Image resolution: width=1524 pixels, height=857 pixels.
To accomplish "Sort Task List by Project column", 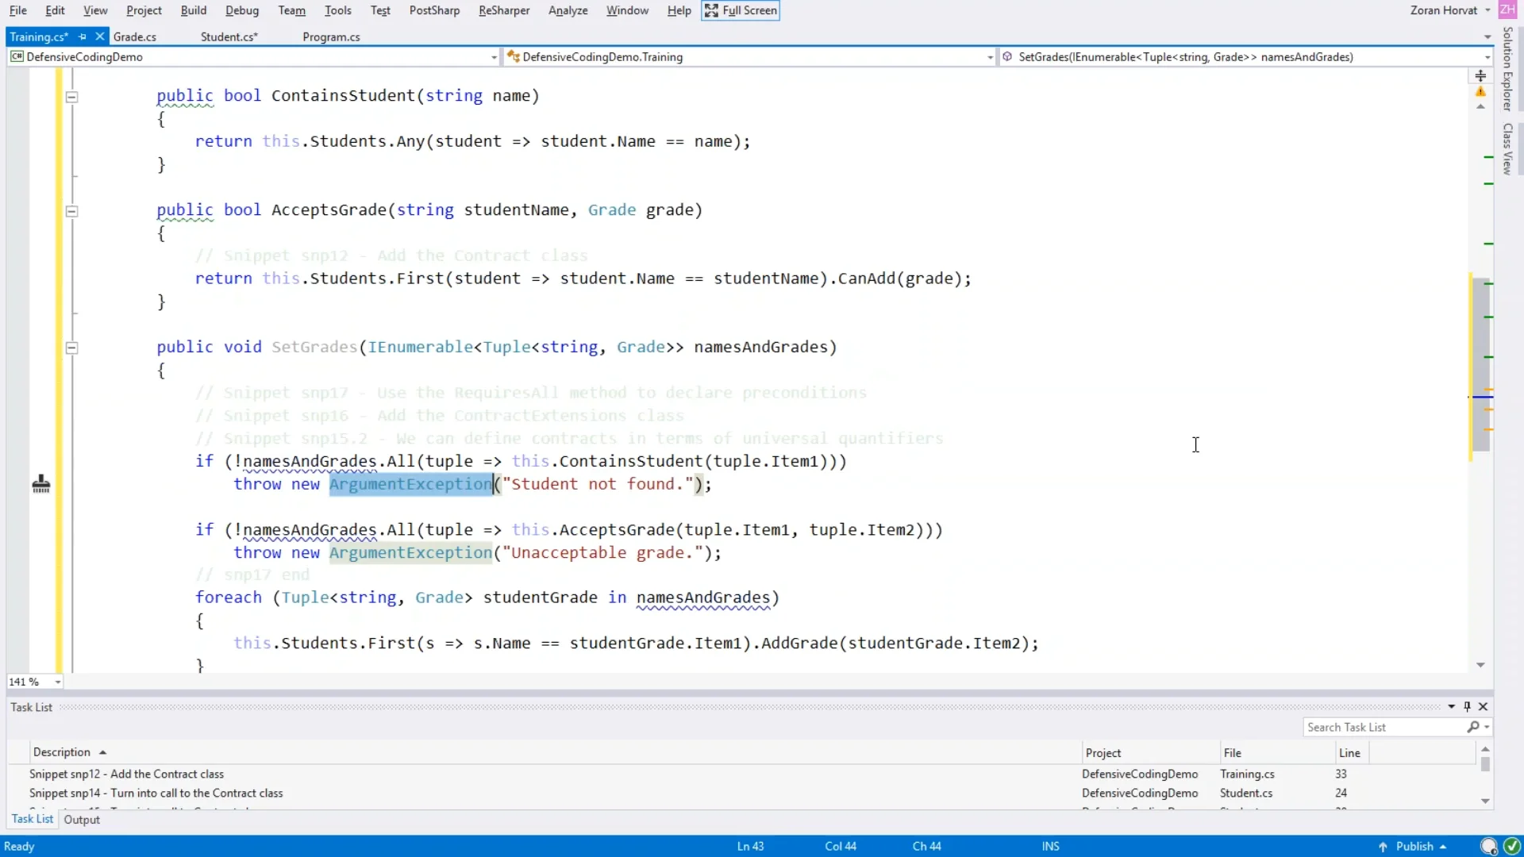I will [1151, 753].
